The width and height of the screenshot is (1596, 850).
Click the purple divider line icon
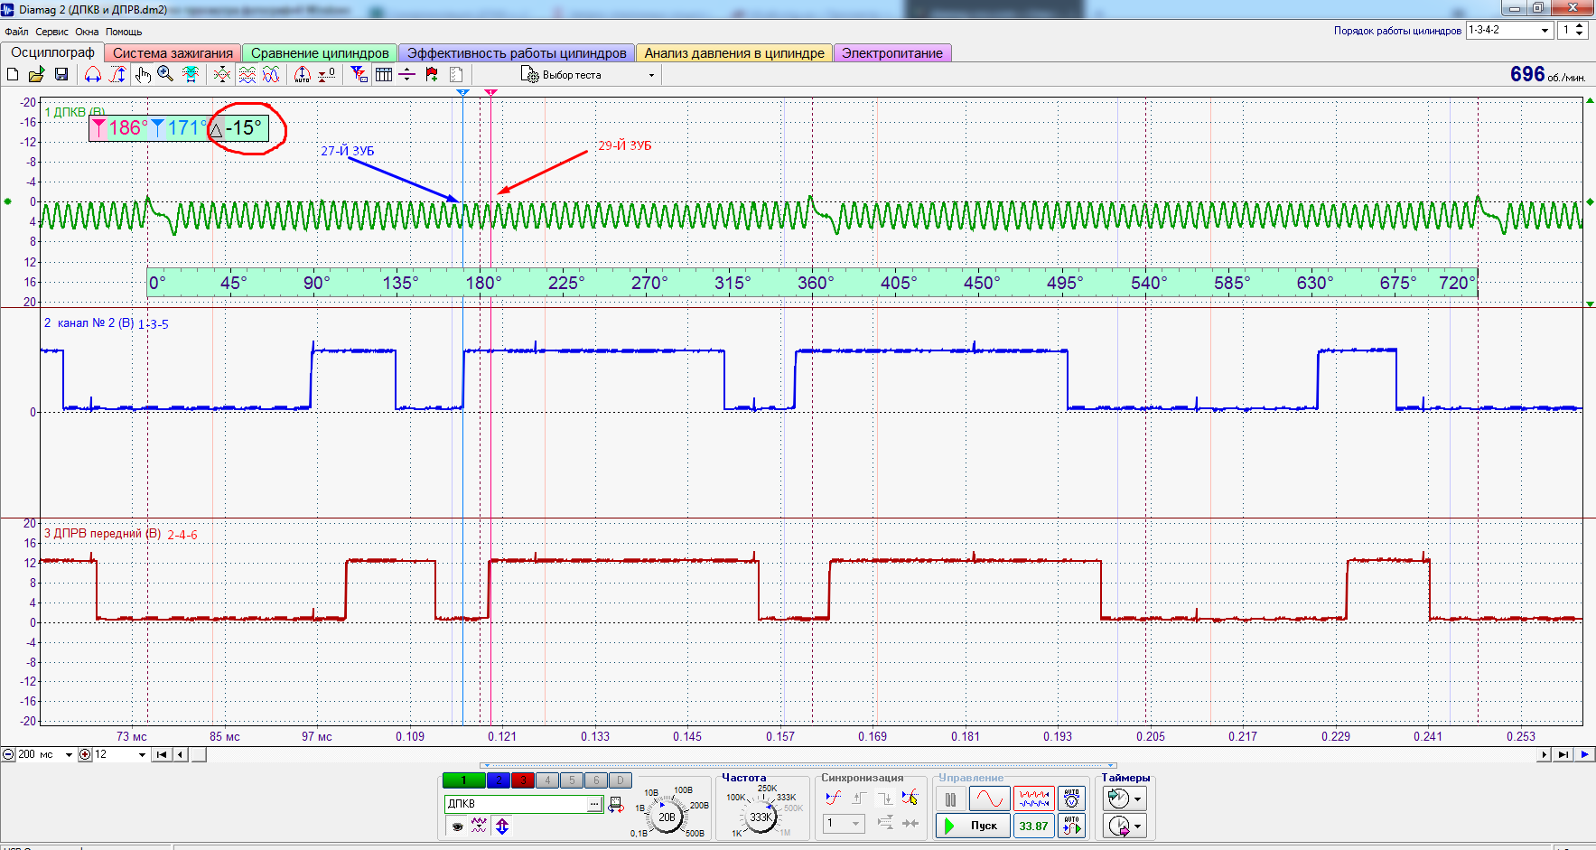(407, 74)
